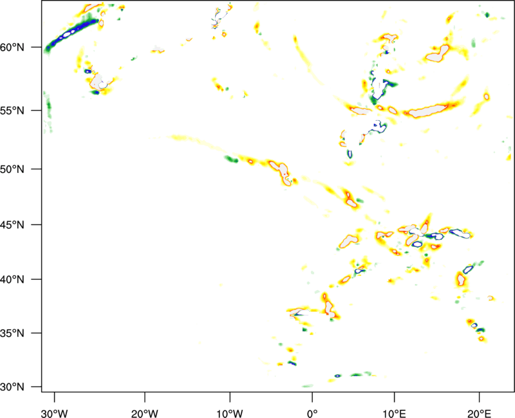Click the 40°N latitude label

click(12, 280)
